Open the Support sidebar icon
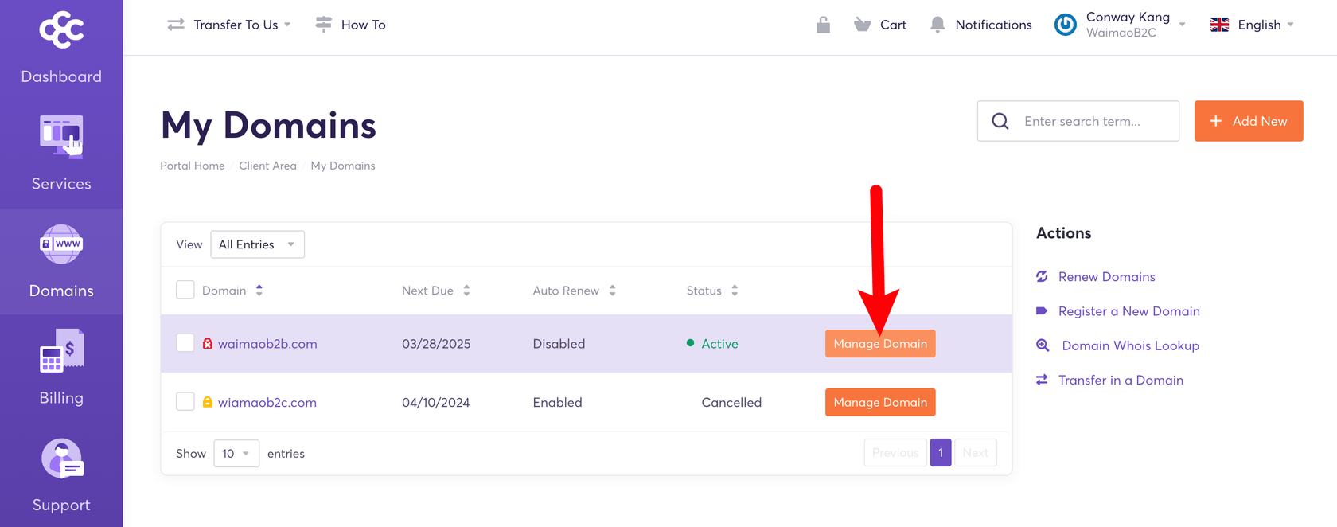1337x527 pixels. (x=61, y=459)
